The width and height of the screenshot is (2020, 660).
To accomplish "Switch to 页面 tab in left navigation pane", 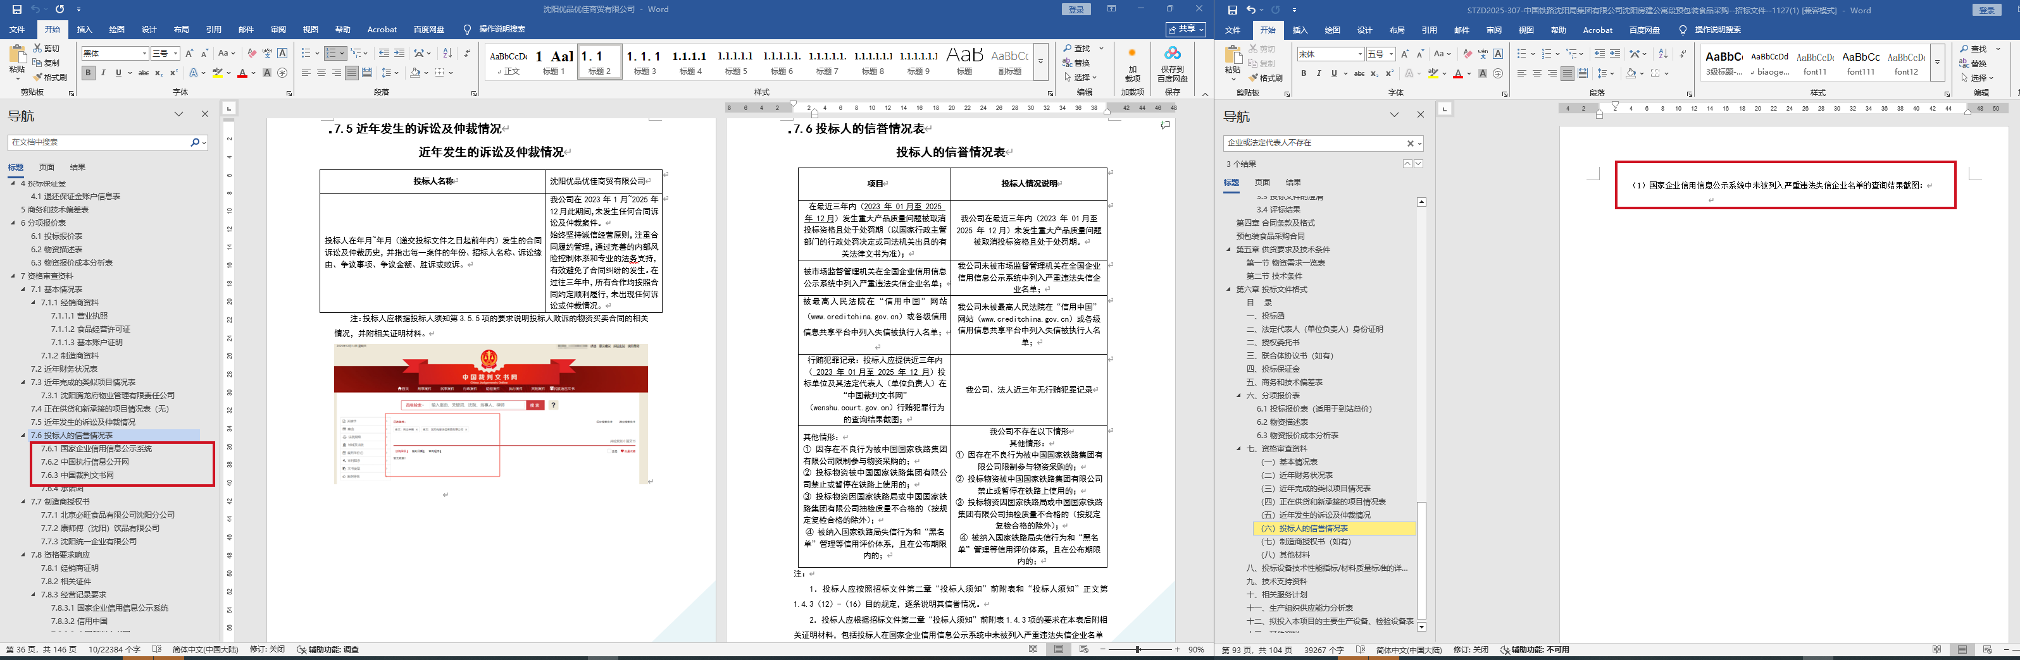I will (x=47, y=168).
